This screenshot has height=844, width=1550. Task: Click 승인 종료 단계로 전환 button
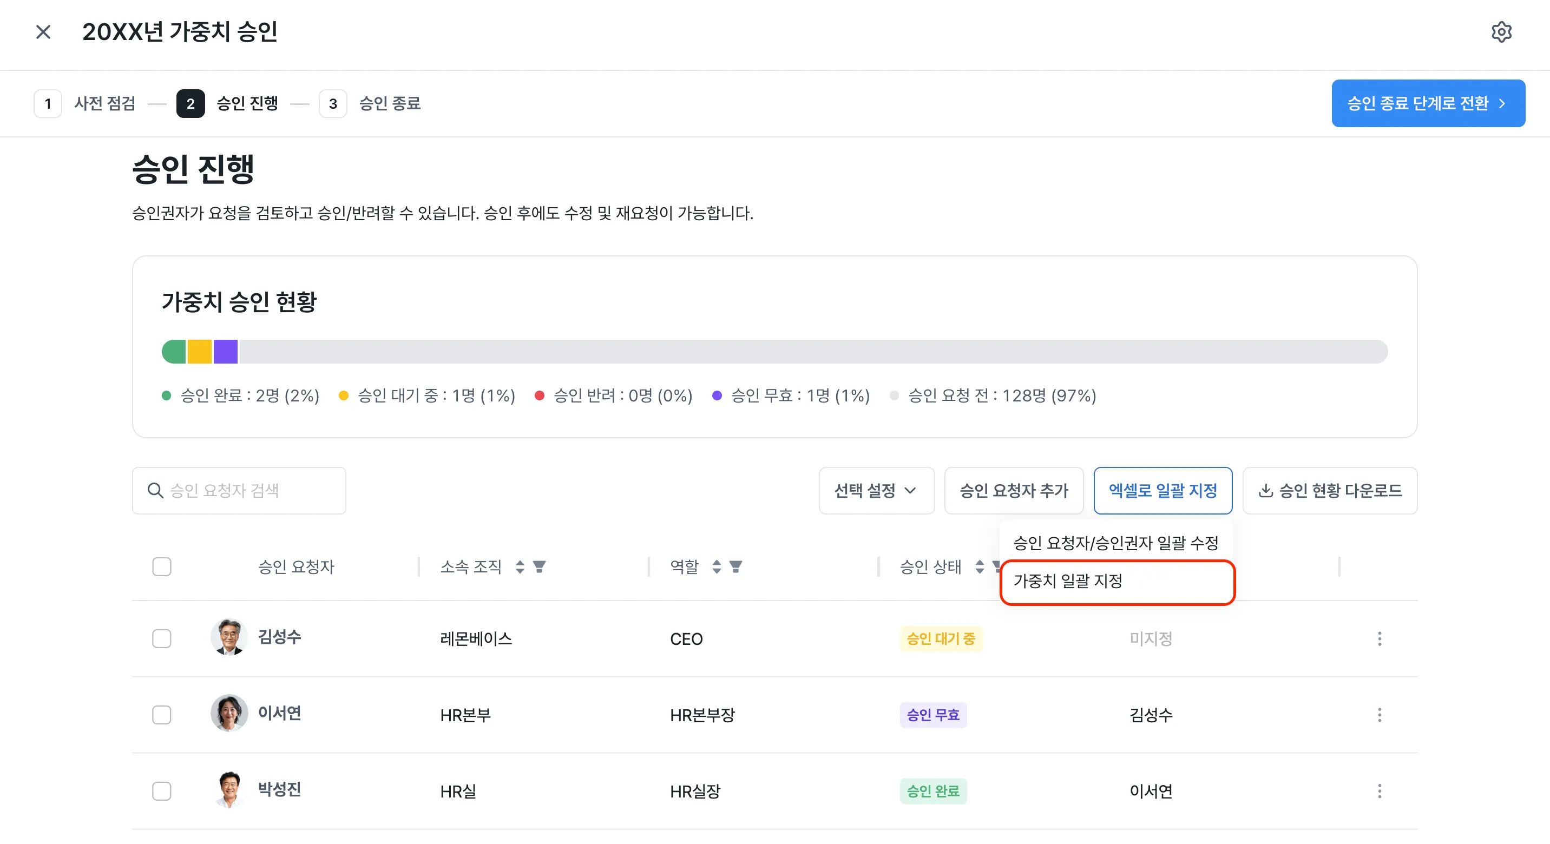click(x=1428, y=103)
